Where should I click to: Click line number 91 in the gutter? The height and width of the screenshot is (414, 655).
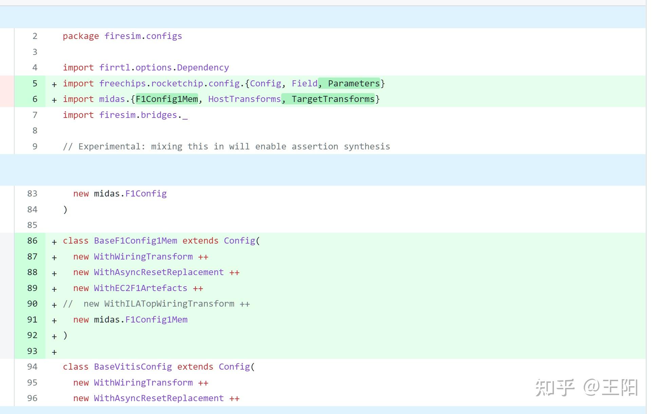pos(32,319)
